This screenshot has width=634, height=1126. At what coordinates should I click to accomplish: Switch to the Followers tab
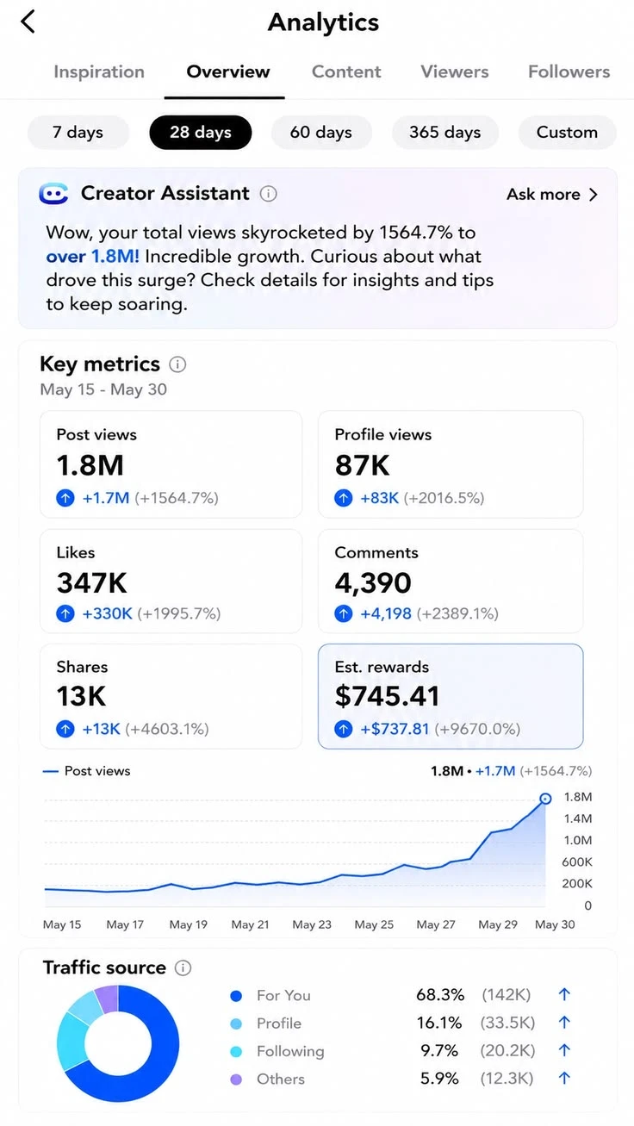569,72
